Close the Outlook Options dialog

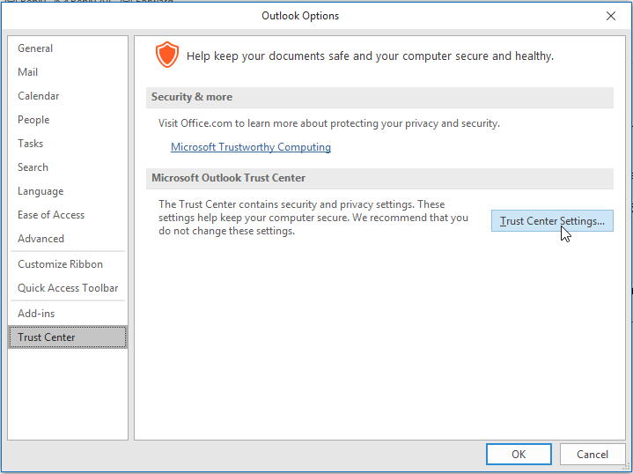tap(611, 16)
